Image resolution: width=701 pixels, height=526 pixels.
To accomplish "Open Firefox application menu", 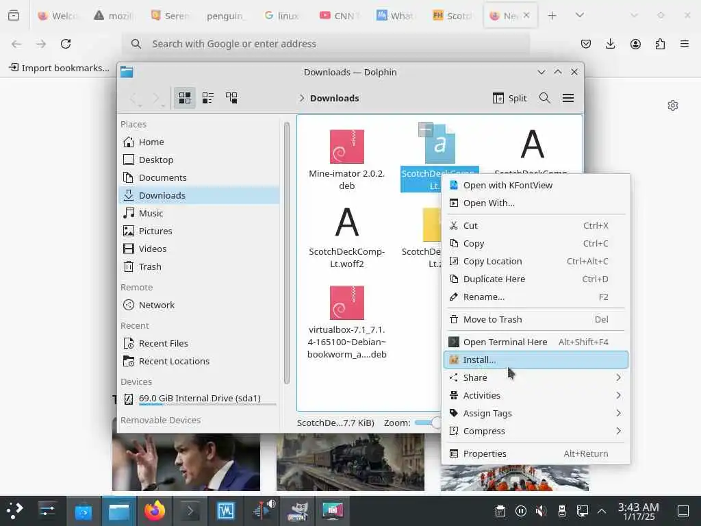I will 685,44.
